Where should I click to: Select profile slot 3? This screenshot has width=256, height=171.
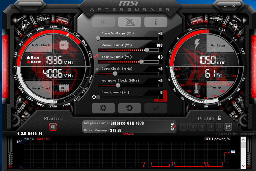pyautogui.click(x=202, y=127)
